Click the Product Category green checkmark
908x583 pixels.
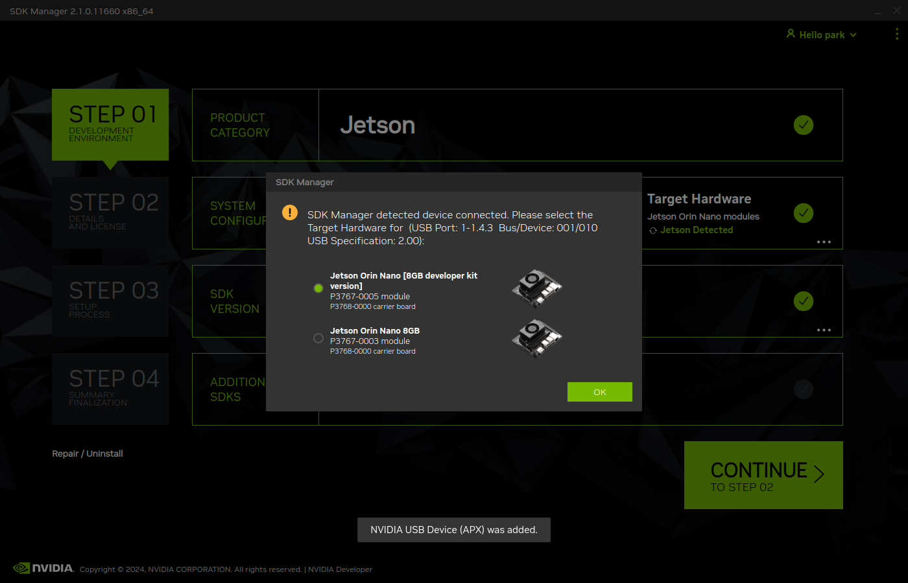[804, 125]
